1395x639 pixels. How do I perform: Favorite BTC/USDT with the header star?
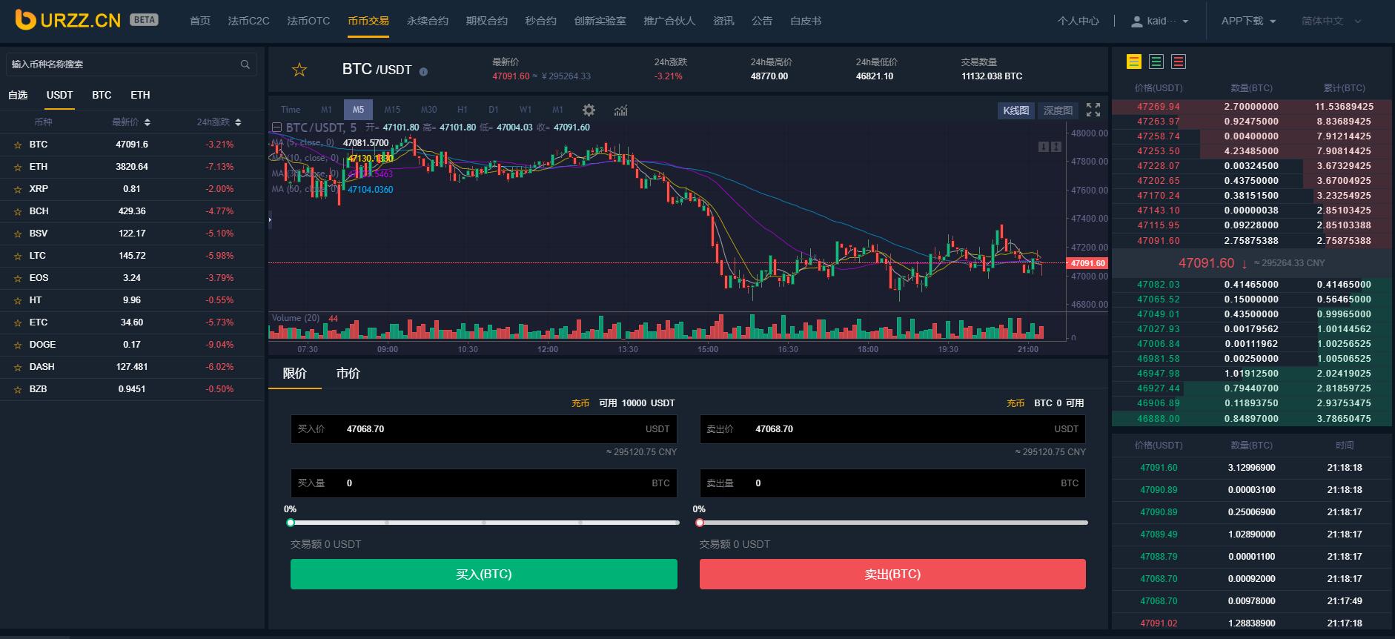[x=299, y=70]
